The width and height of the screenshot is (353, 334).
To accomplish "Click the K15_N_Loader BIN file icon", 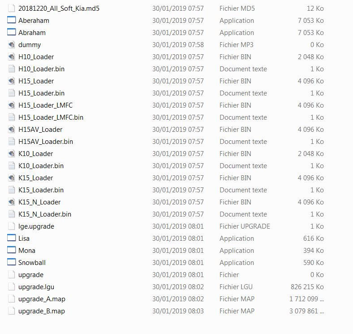I will tap(12, 202).
